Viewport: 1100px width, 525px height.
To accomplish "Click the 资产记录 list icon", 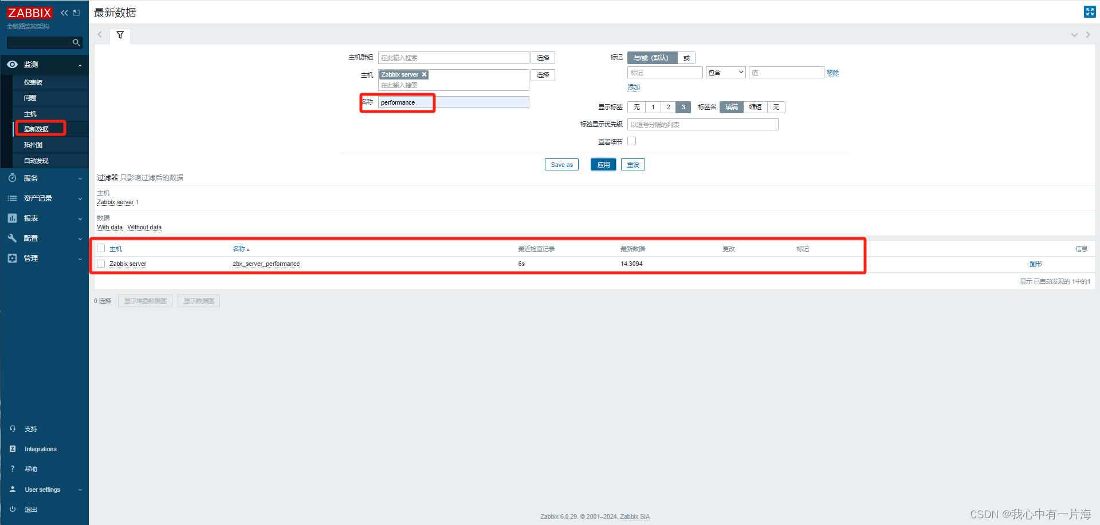I will coord(12,198).
